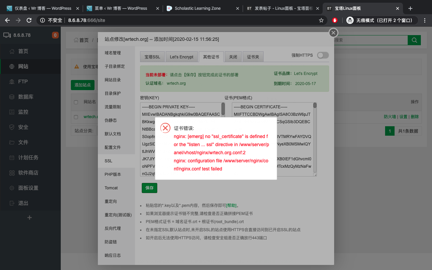
Task: Click the green add site button
Action: pyautogui.click(x=83, y=85)
